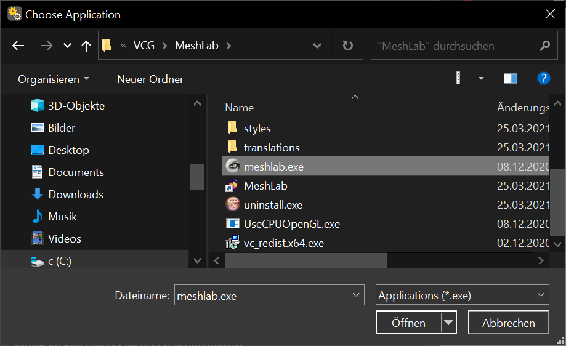This screenshot has height=346, width=566.
Task: Expand the chevron after MeshLab breadcrumb
Action: (228, 46)
